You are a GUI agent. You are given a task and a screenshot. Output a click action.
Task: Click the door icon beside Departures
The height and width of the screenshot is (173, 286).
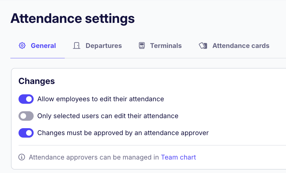click(76, 46)
